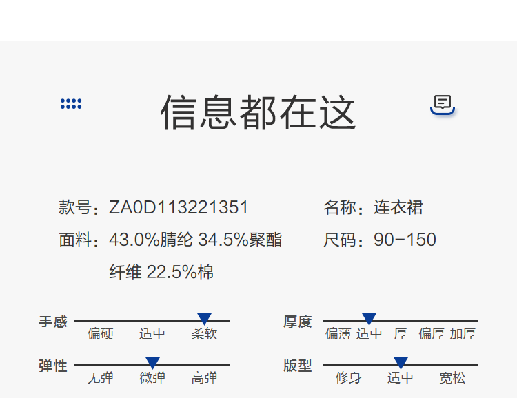Click the 加厚 option

click(463, 334)
